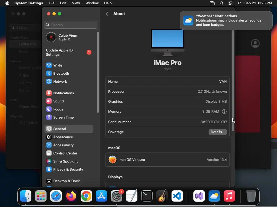Click the Serial number value C02CJ1Y8HX87

click(x=214, y=122)
